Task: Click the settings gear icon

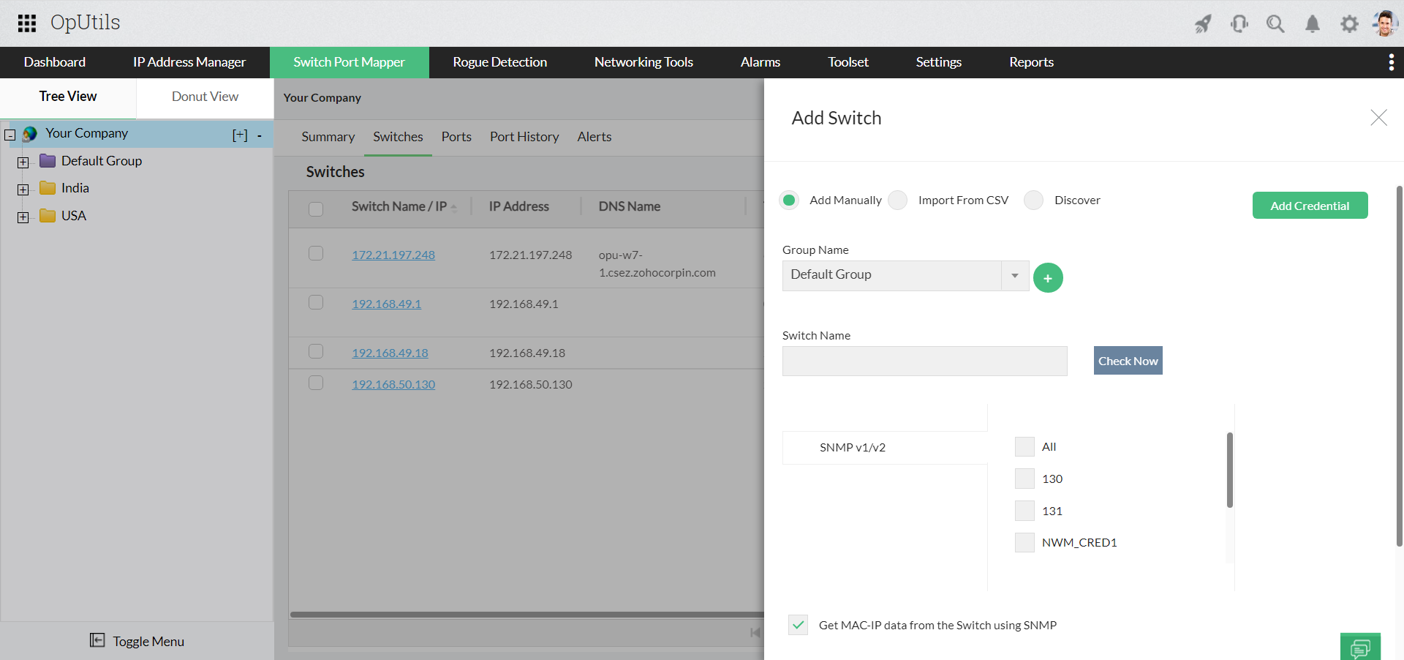Action: click(x=1349, y=24)
